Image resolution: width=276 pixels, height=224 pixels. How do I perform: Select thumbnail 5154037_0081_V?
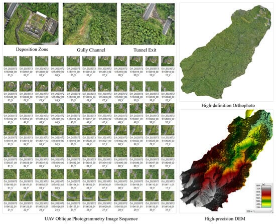point(10,152)
